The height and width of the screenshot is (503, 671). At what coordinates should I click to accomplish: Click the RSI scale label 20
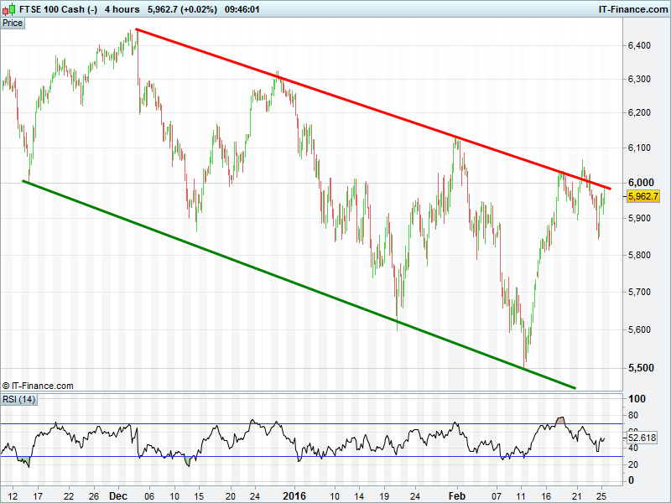[x=633, y=464]
